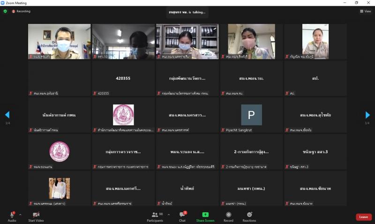Open the View layout menu
The width and height of the screenshot is (375, 224).
[x=366, y=11]
